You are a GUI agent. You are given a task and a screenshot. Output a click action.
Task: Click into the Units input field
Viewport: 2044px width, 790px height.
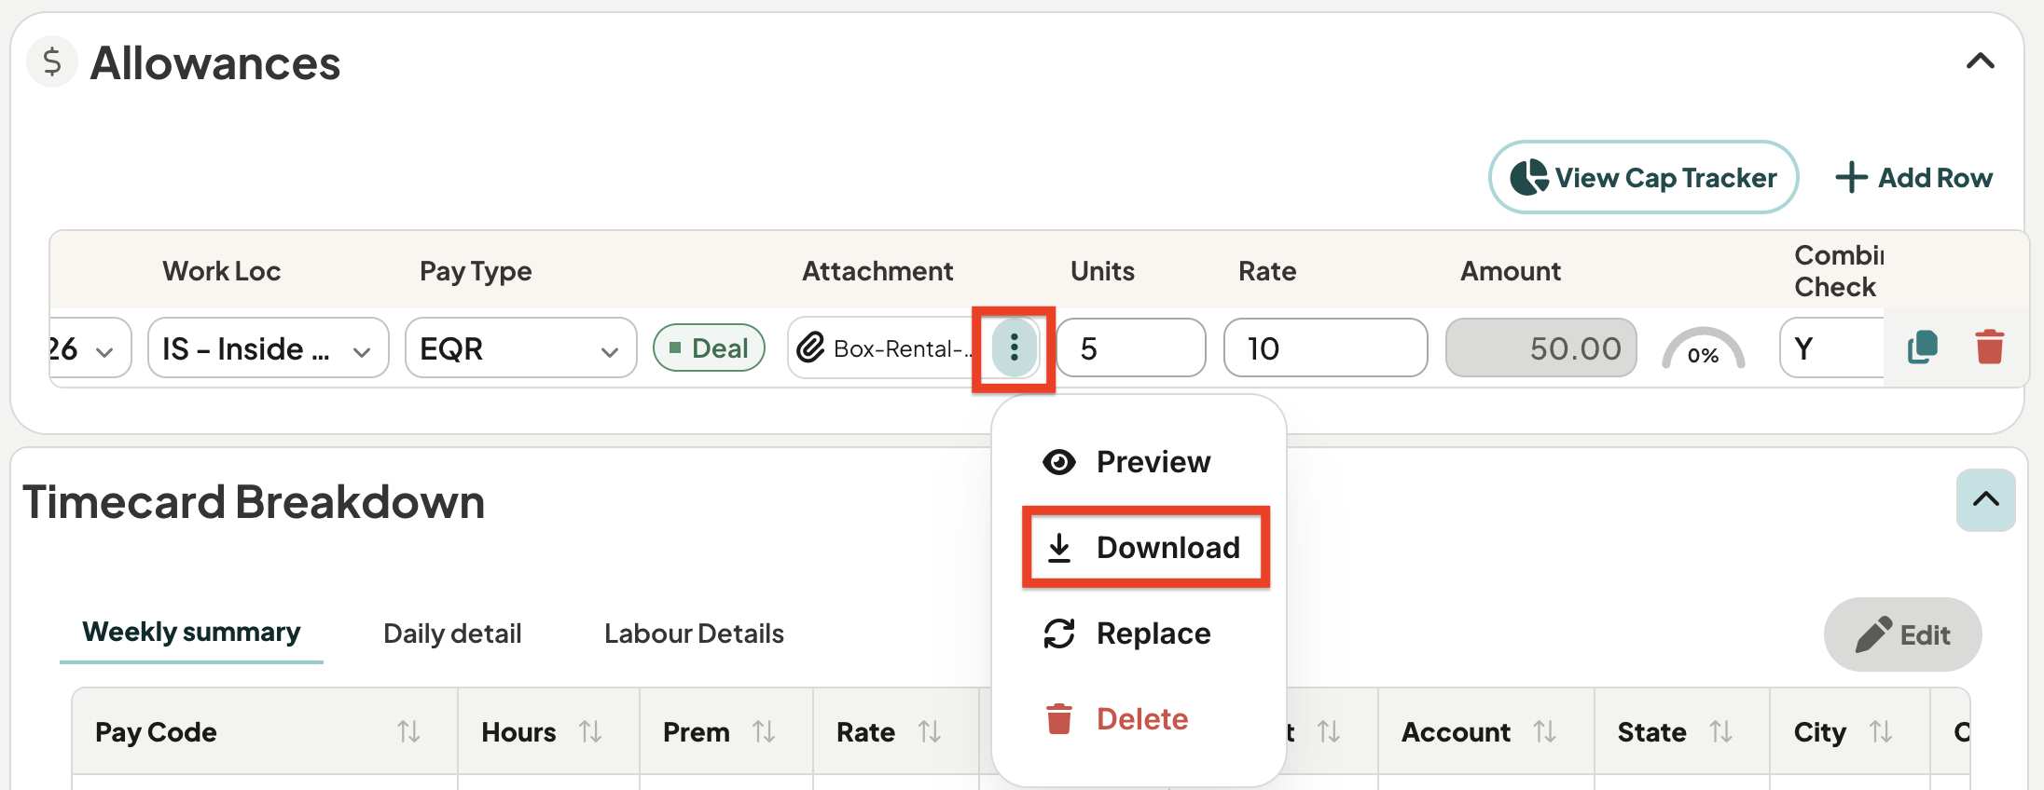pos(1130,348)
